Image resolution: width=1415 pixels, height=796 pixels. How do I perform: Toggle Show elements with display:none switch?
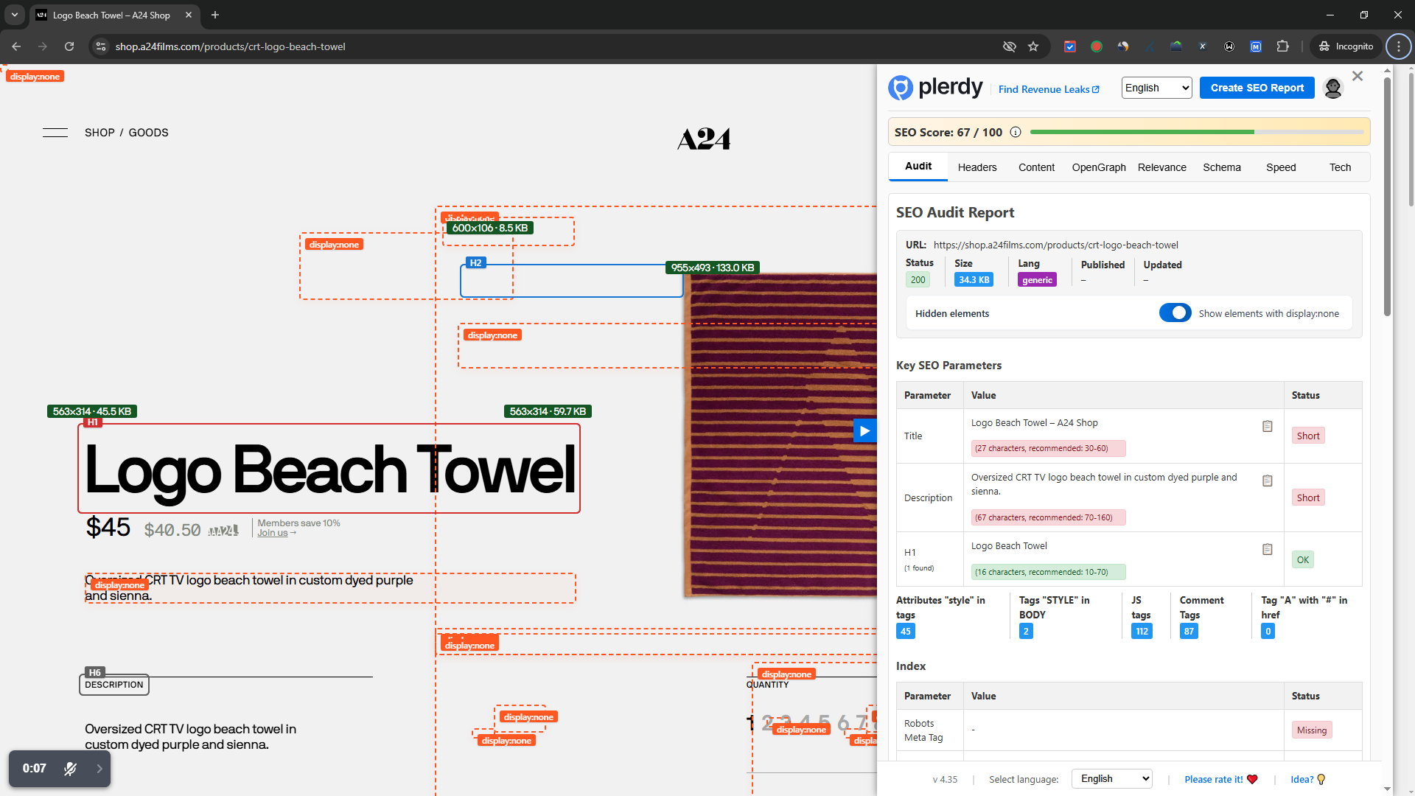1175,313
